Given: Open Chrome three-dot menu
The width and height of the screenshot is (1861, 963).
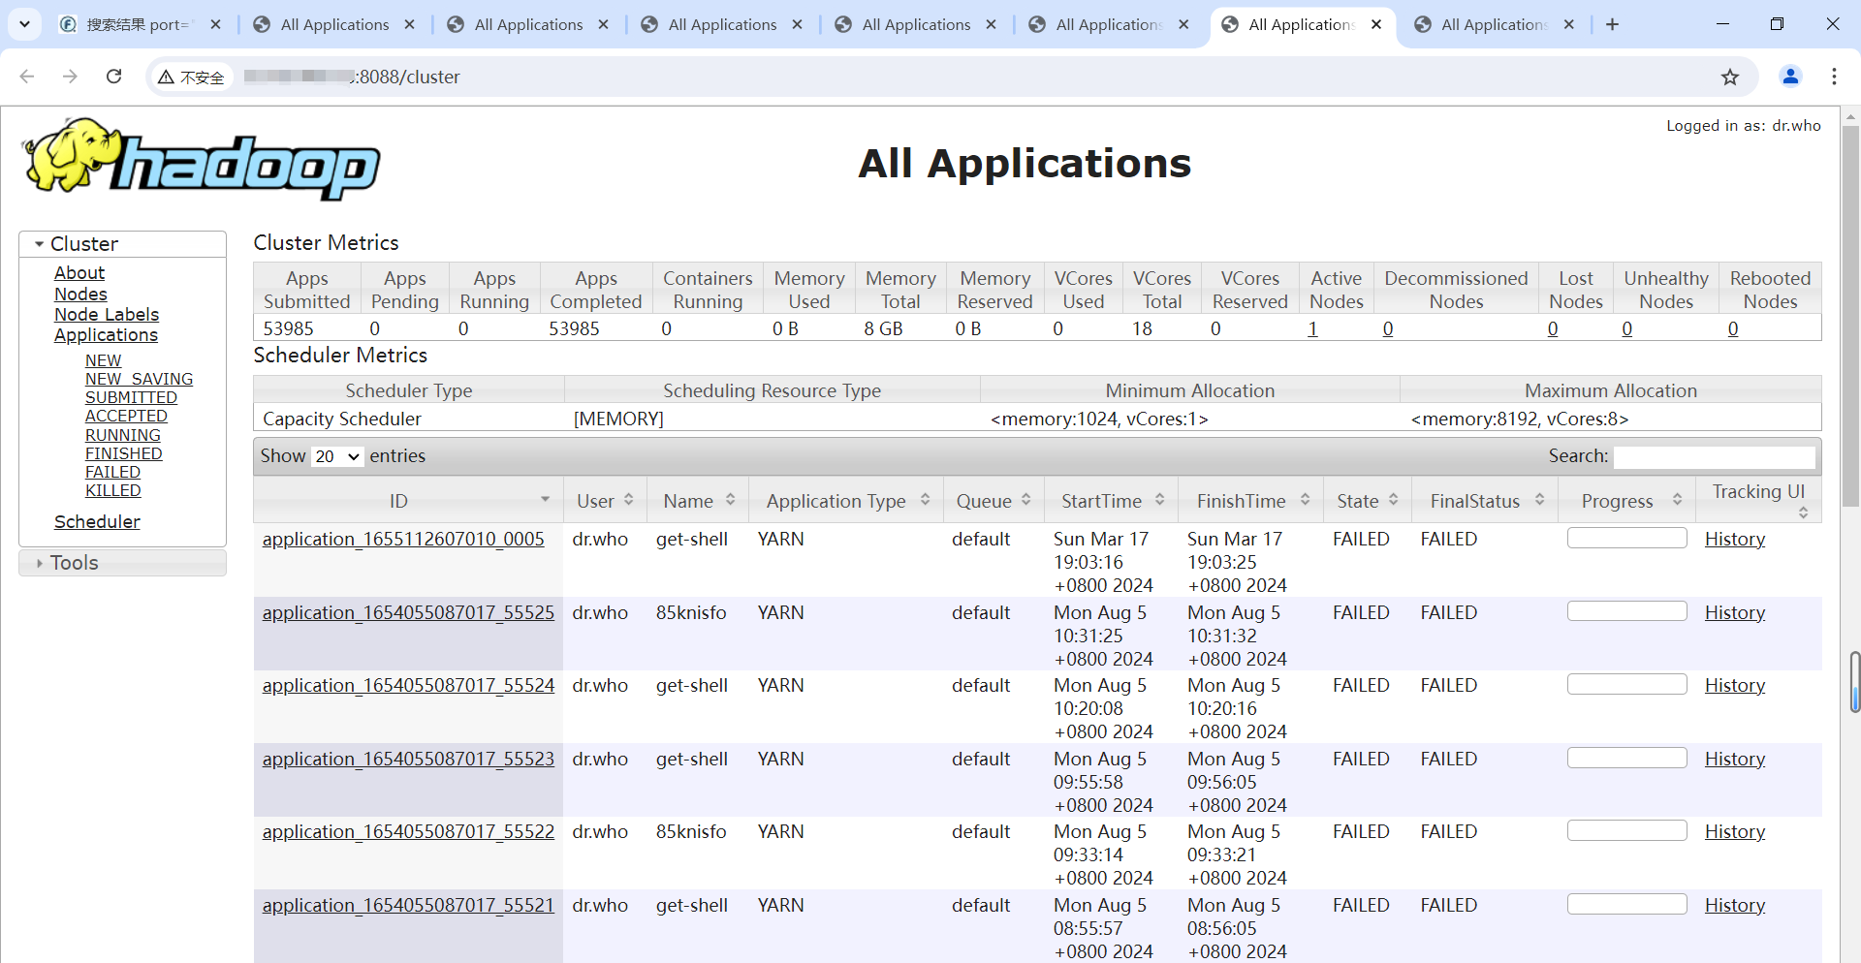Looking at the screenshot, I should [x=1834, y=77].
